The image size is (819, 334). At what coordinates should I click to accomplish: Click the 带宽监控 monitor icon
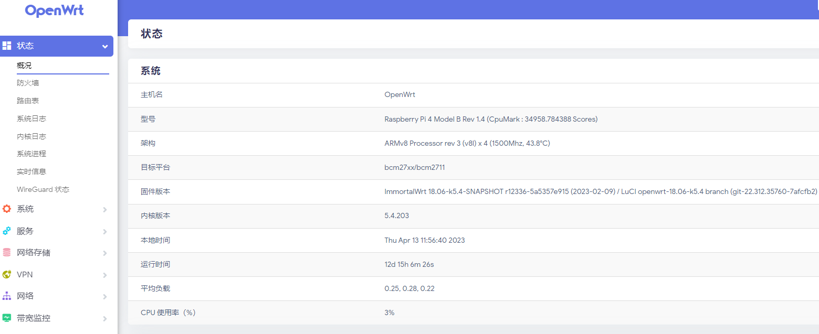pos(7,318)
